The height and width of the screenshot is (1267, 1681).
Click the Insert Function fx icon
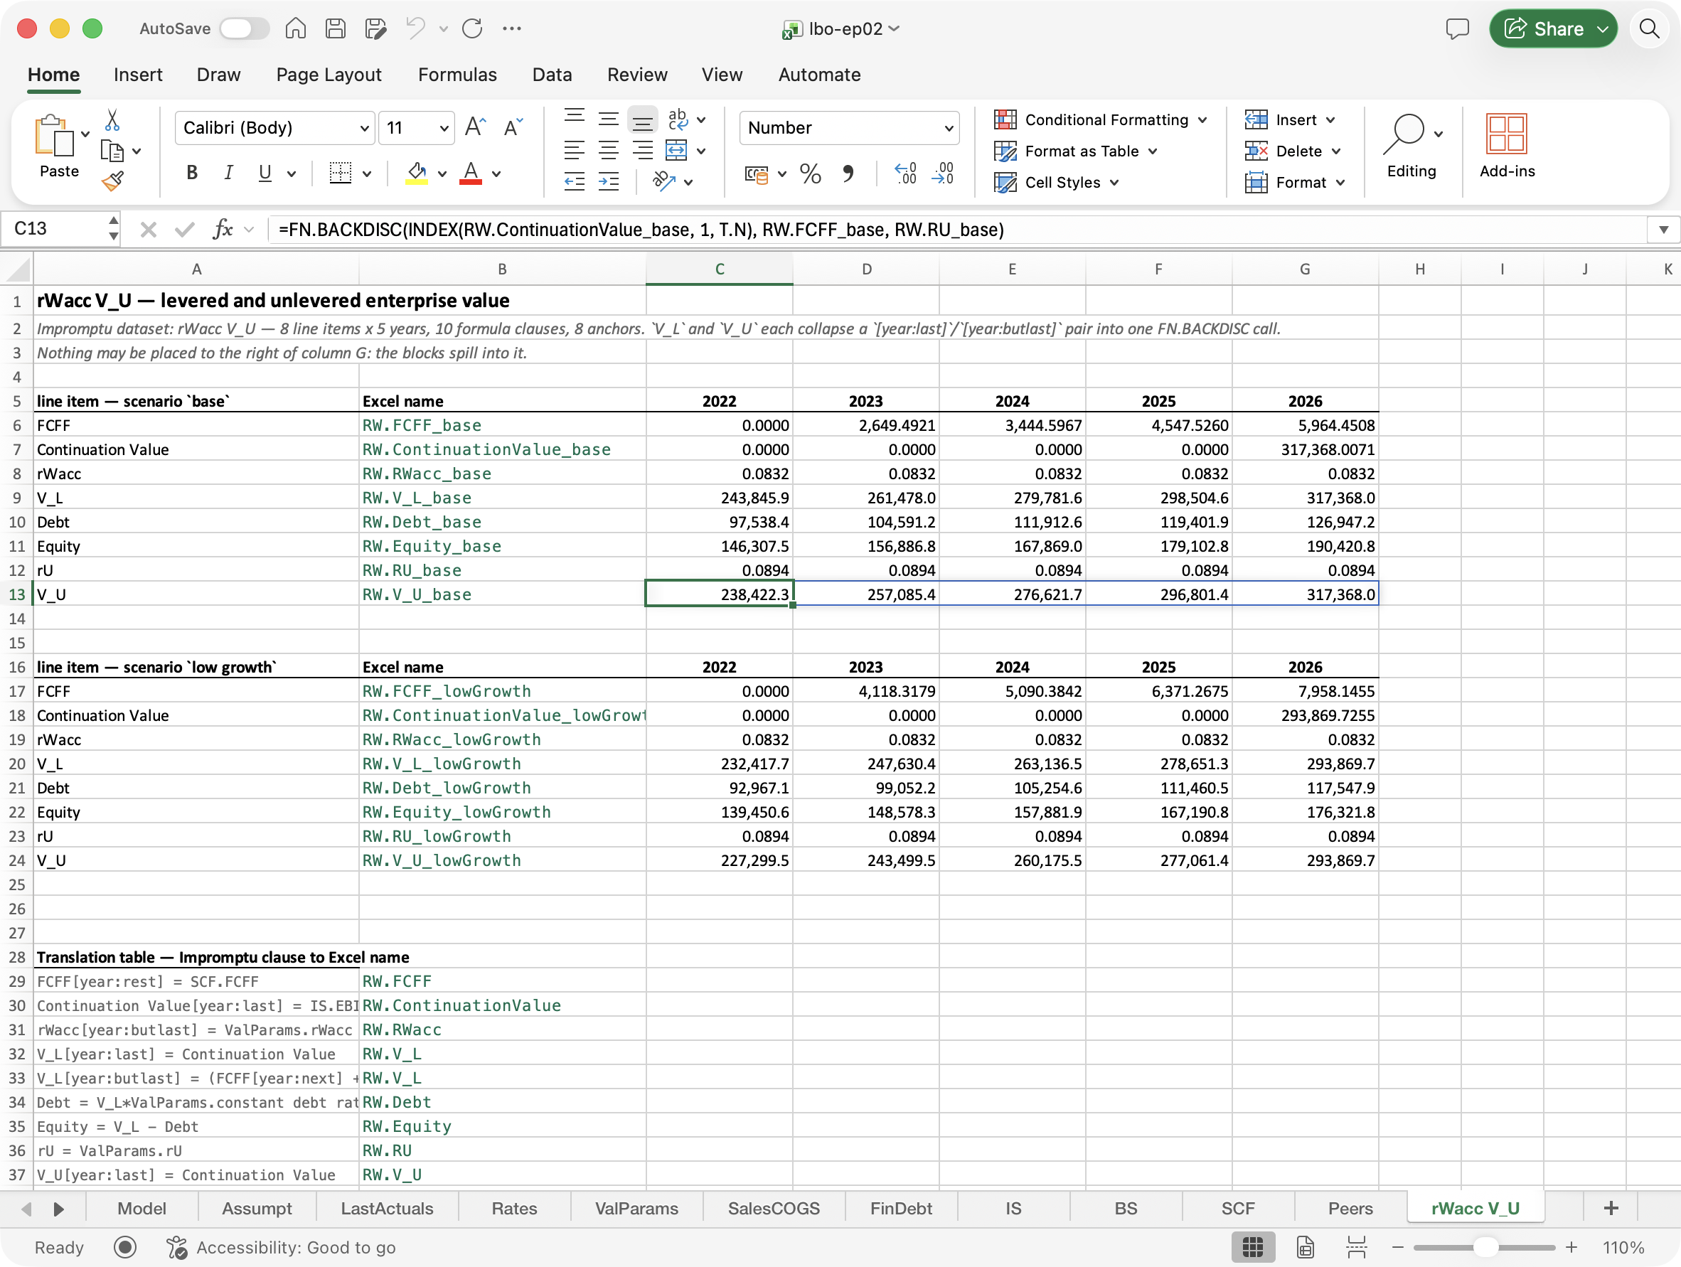coord(223,230)
